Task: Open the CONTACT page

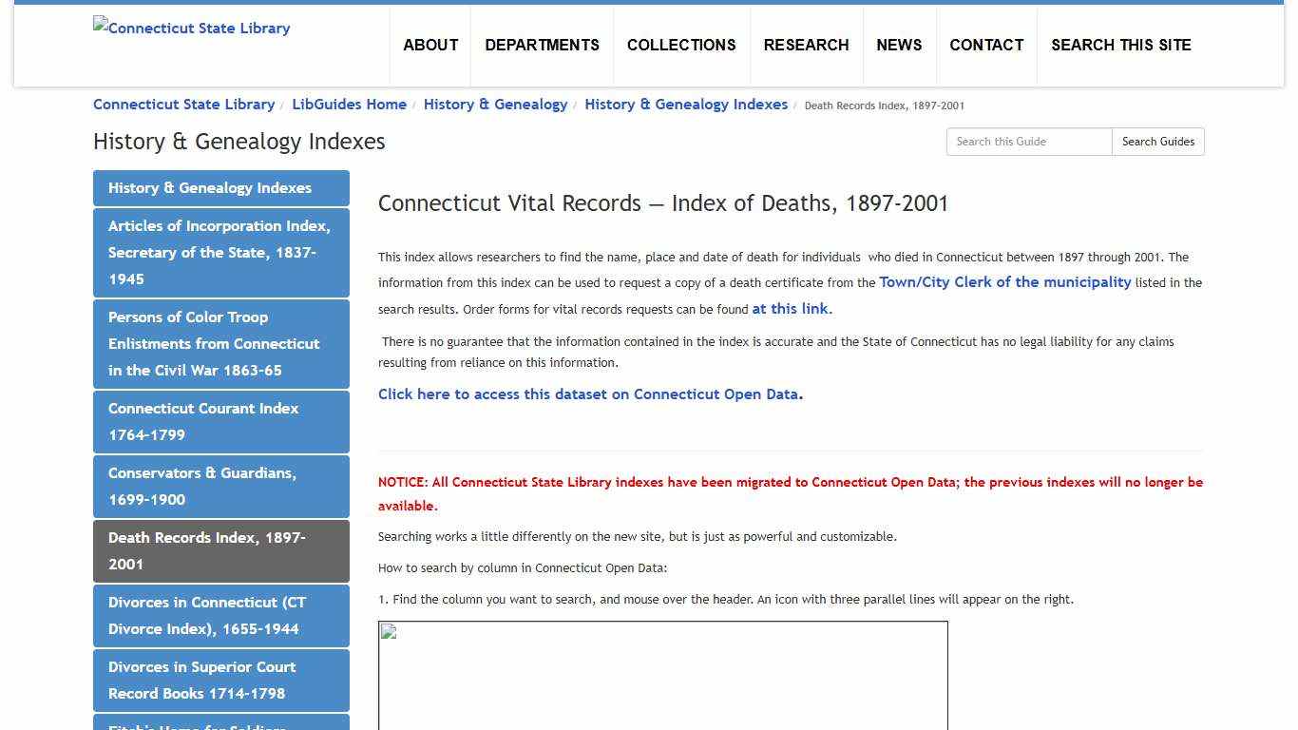Action: pyautogui.click(x=986, y=45)
